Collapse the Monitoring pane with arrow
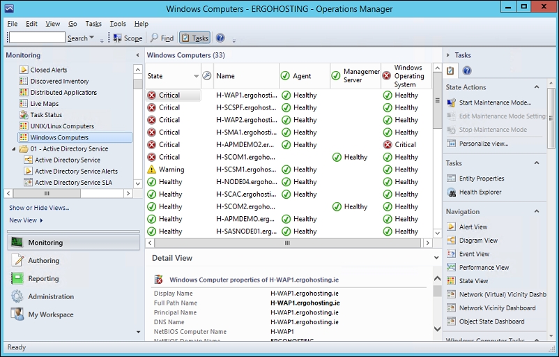The width and height of the screenshot is (559, 357). click(x=137, y=55)
